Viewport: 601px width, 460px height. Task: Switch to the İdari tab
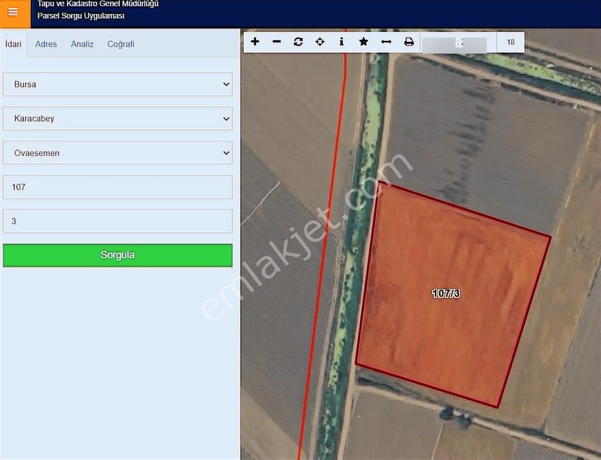coord(13,44)
